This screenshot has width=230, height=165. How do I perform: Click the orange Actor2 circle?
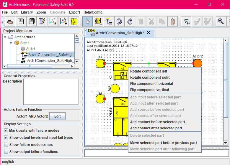point(198,63)
